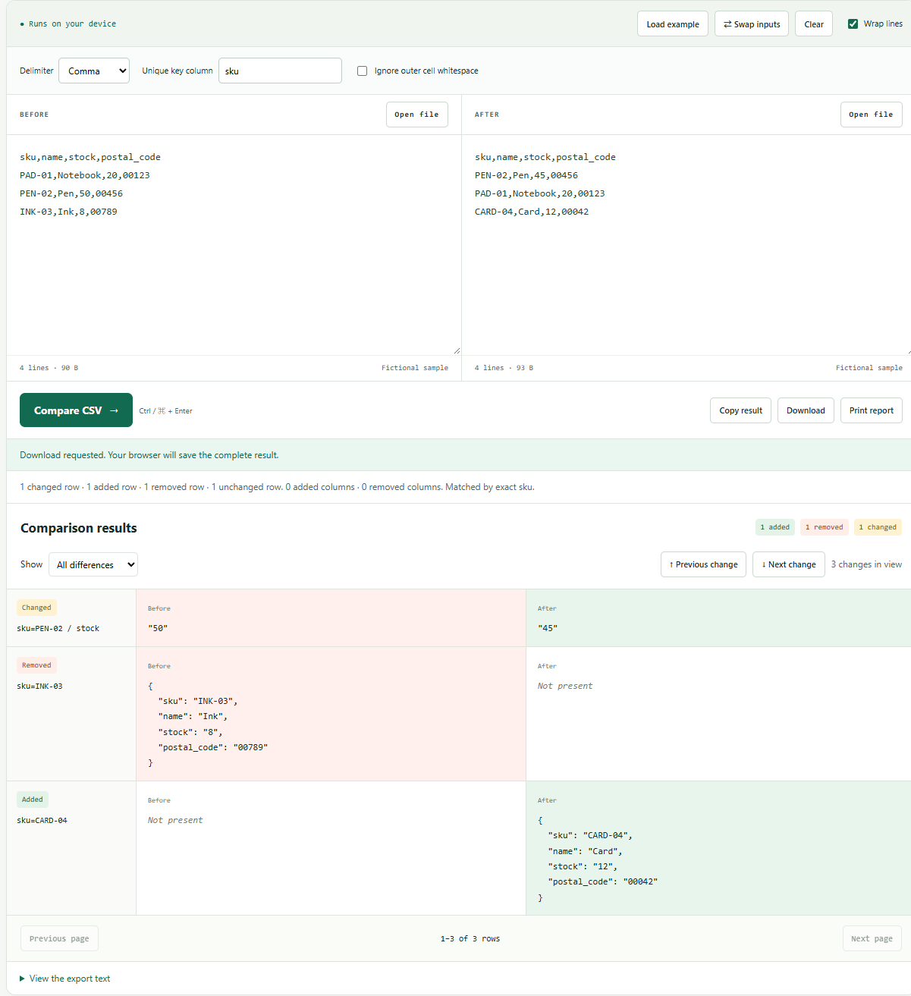Click the after value "45"
This screenshot has height=996, width=911.
point(548,628)
